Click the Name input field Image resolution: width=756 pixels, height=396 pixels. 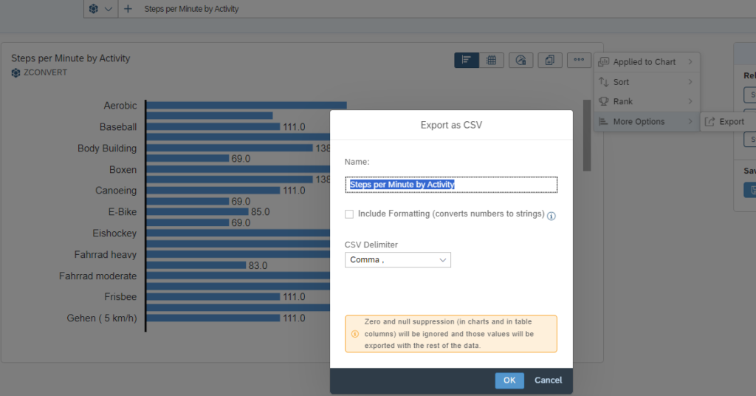[450, 185]
